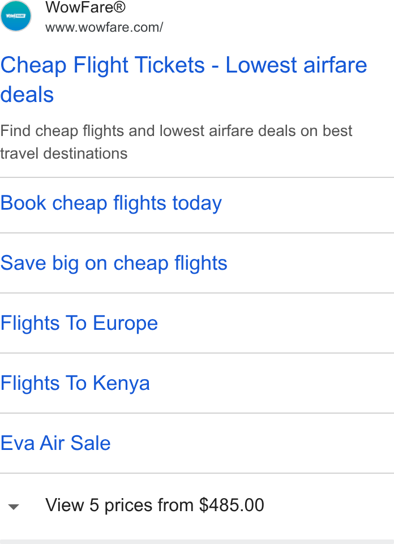Click the travel destinations description line
The height and width of the screenshot is (544, 394).
[x=64, y=154]
